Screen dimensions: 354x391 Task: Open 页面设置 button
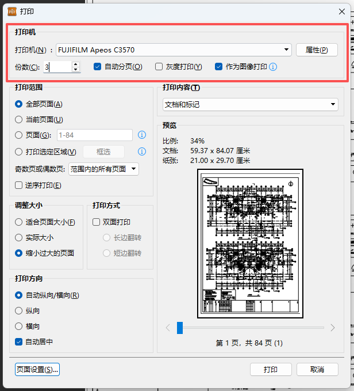point(37,369)
